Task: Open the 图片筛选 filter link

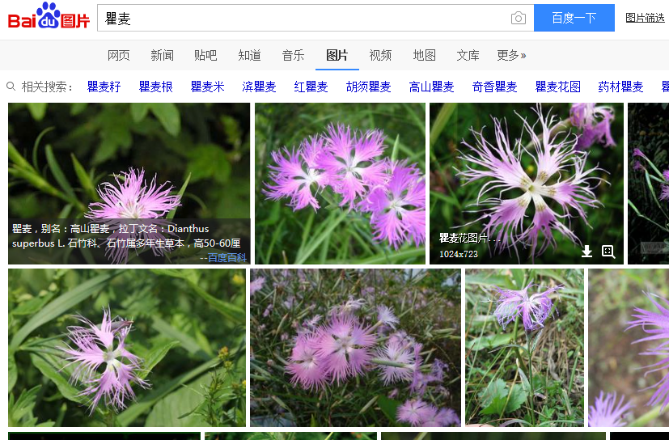Action: [645, 18]
